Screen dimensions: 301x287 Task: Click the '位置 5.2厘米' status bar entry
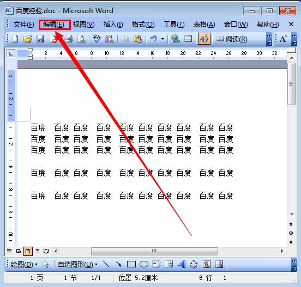(138, 278)
